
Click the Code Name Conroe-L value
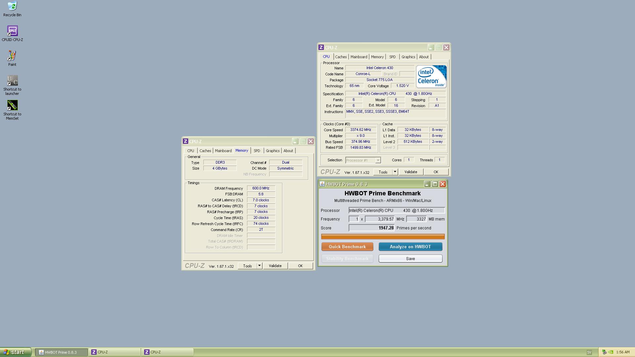[x=363, y=74]
